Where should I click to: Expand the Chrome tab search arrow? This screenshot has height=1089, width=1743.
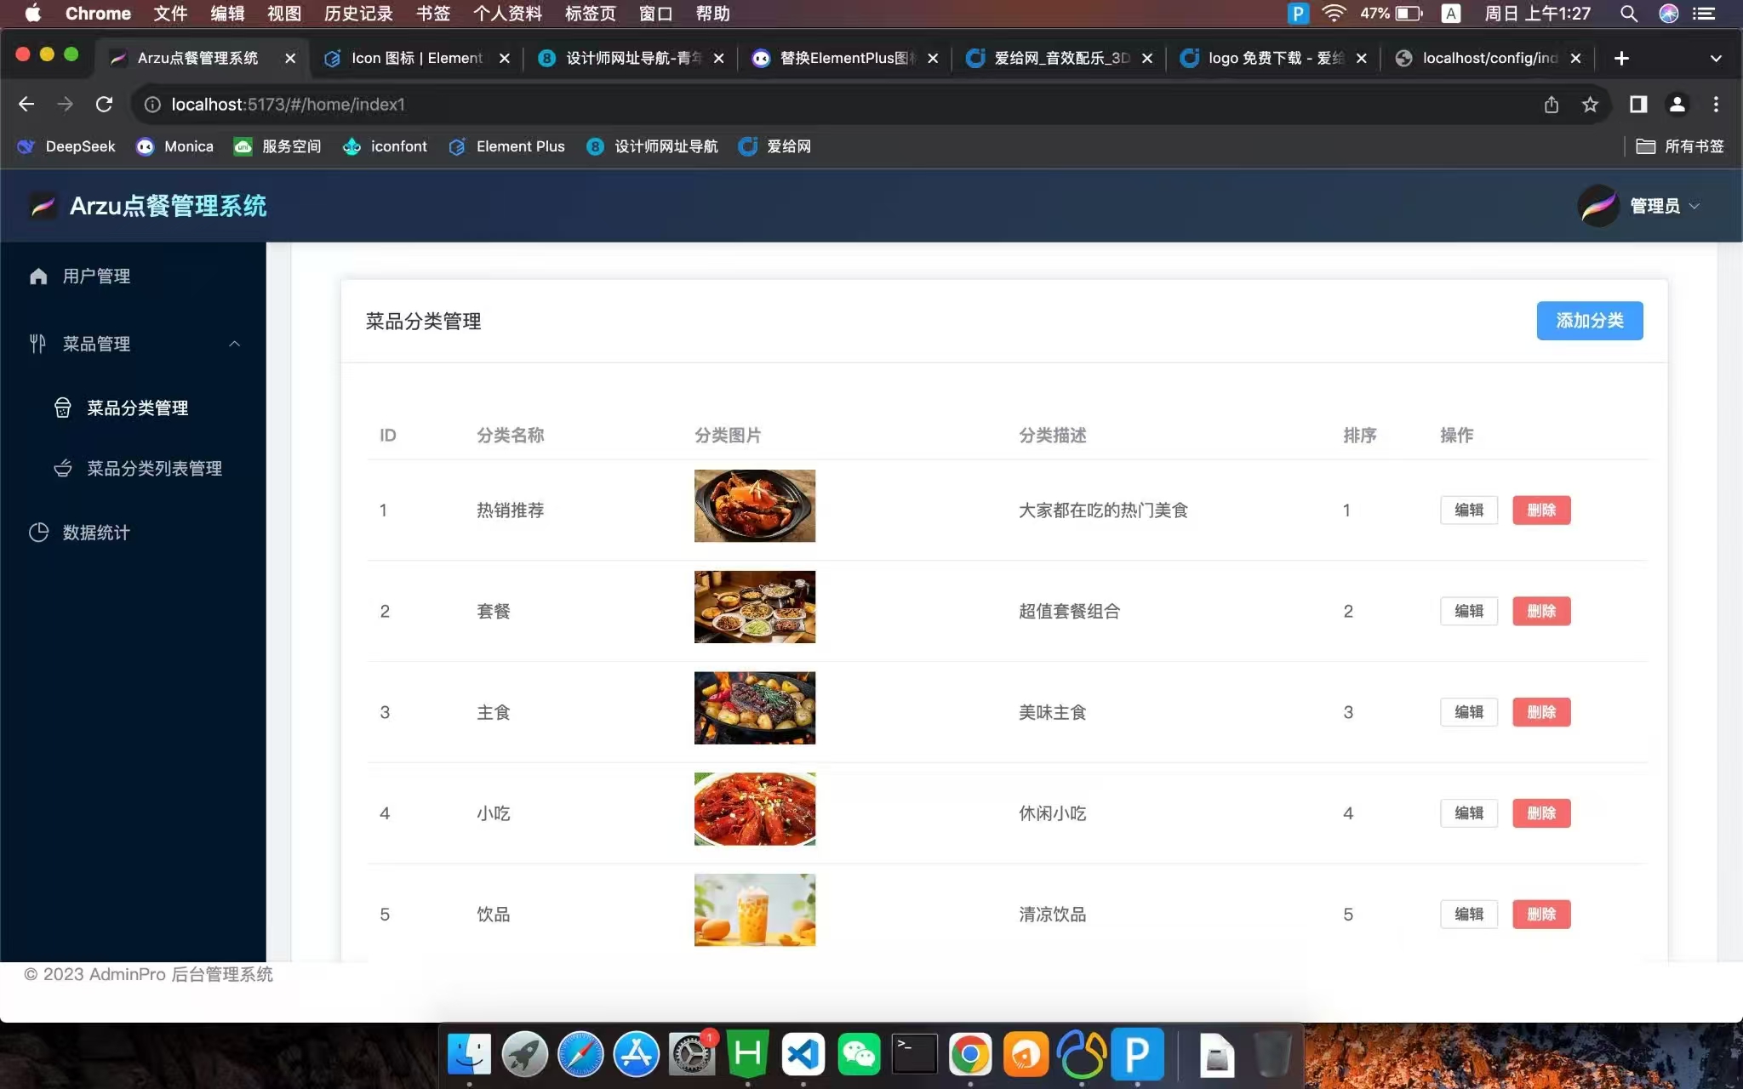pyautogui.click(x=1716, y=58)
